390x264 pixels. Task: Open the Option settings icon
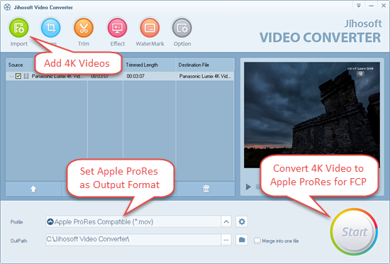coord(182,28)
